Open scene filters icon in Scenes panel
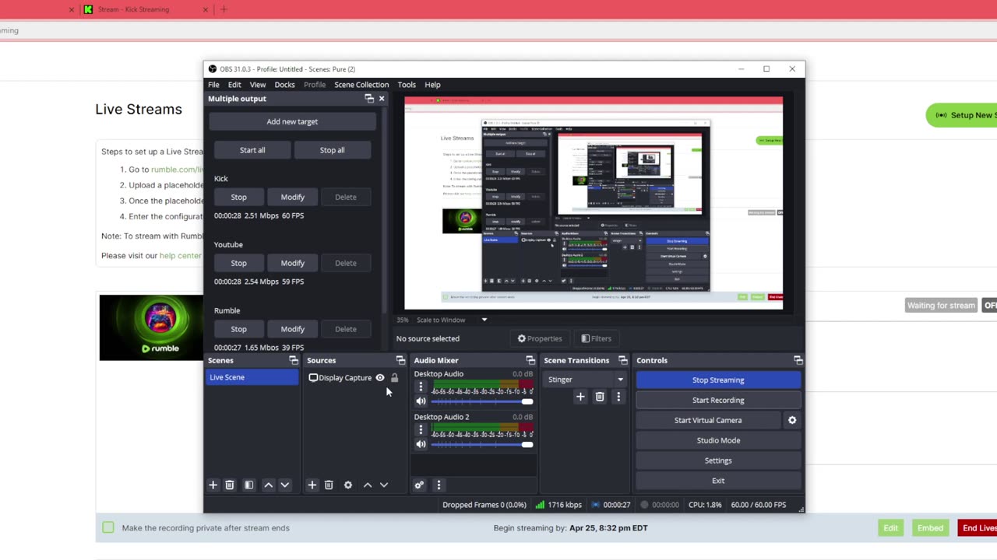 point(248,485)
